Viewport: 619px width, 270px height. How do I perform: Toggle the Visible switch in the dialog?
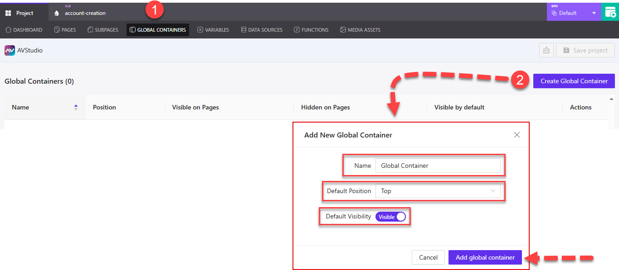click(390, 217)
